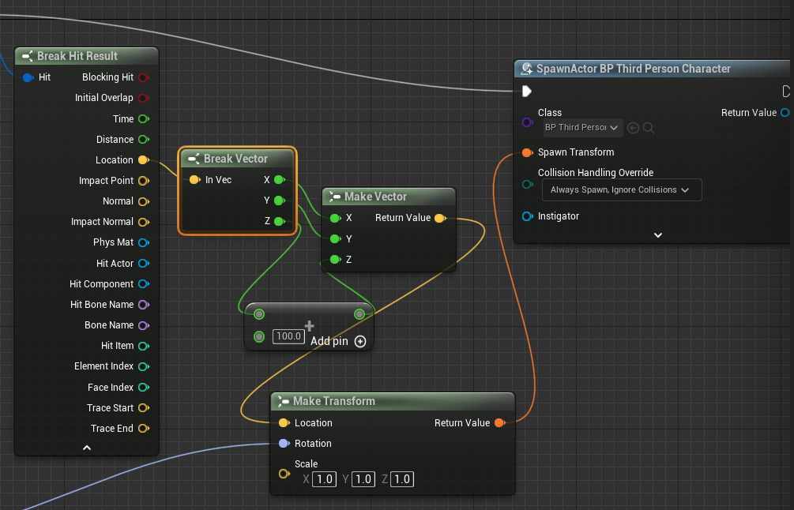Click the Initial Overlap boolean pin
Viewport: 794px width, 510px height.
coord(143,98)
